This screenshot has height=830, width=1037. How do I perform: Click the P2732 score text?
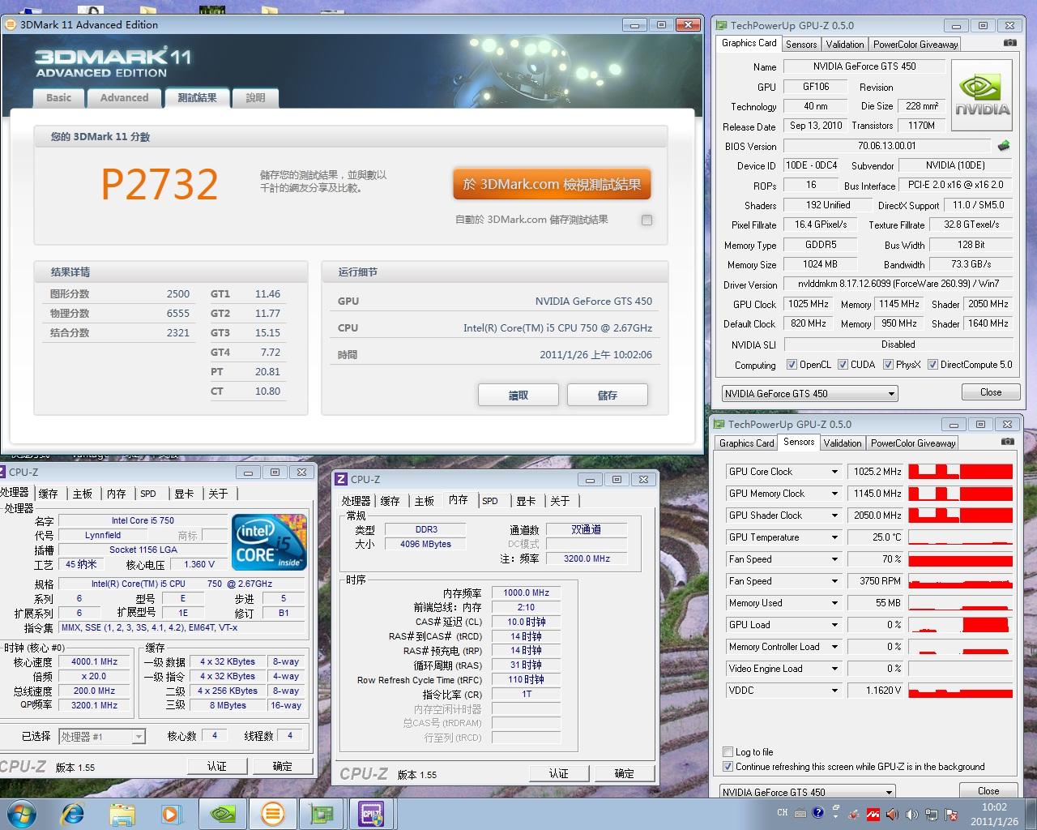(x=160, y=185)
